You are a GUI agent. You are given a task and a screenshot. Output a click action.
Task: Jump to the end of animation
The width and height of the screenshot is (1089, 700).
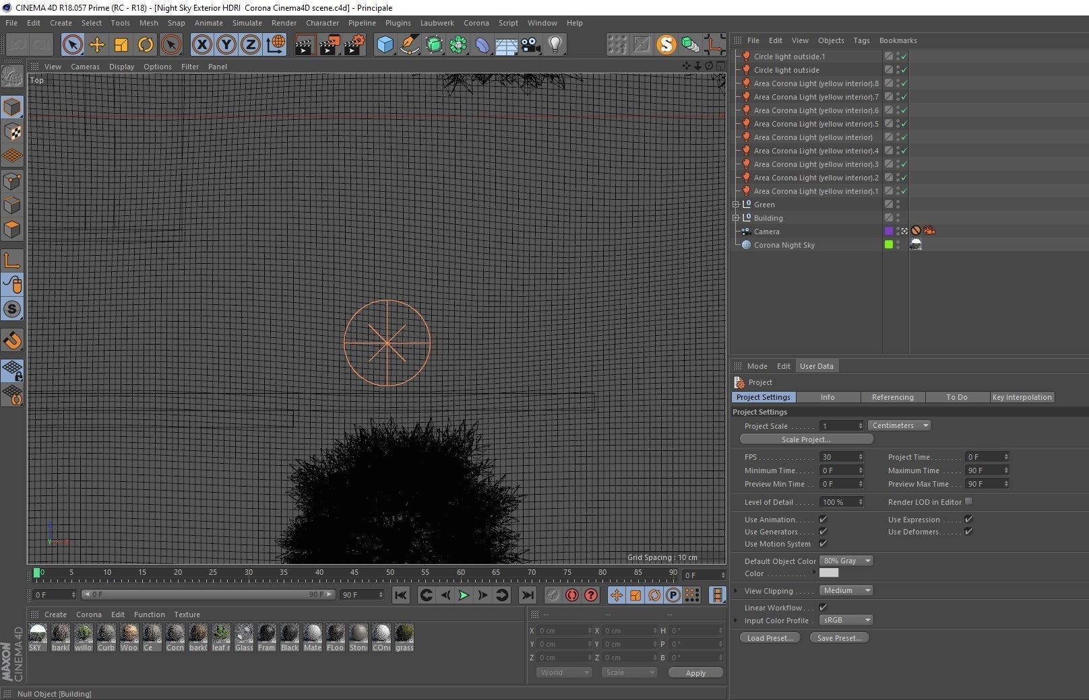[x=528, y=595]
